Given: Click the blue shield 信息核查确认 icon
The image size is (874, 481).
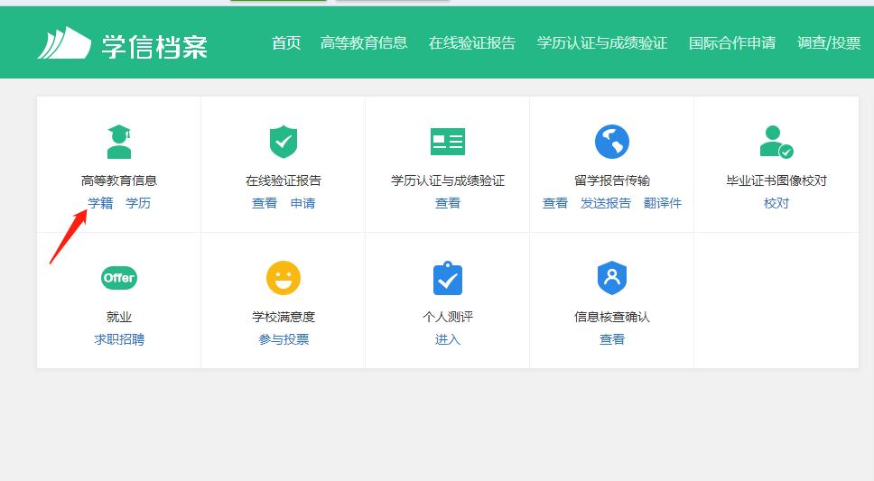Looking at the screenshot, I should click(x=611, y=278).
